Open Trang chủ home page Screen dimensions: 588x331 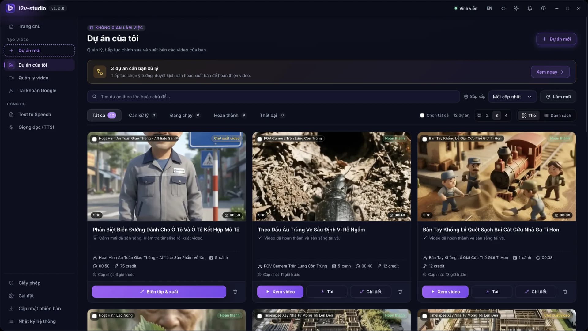(39, 26)
